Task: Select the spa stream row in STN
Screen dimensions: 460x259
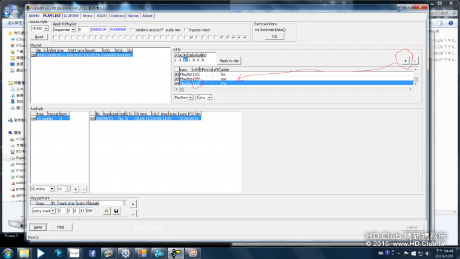Action: click(x=294, y=79)
